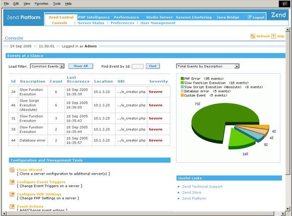Sort by the Last Occurence column header

click(x=78, y=79)
